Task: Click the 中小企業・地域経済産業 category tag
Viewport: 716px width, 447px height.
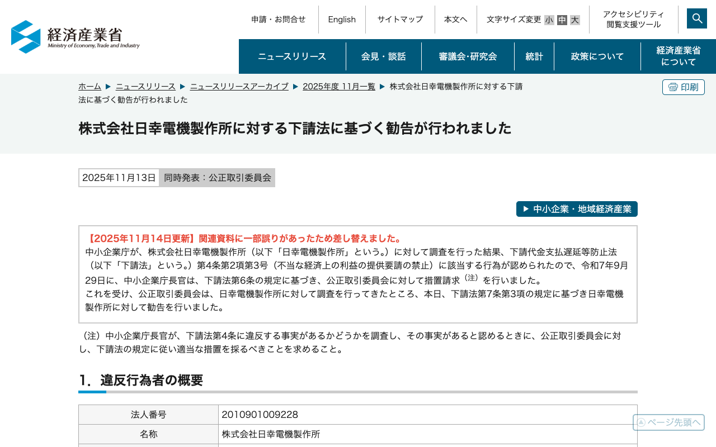Action: tap(577, 209)
